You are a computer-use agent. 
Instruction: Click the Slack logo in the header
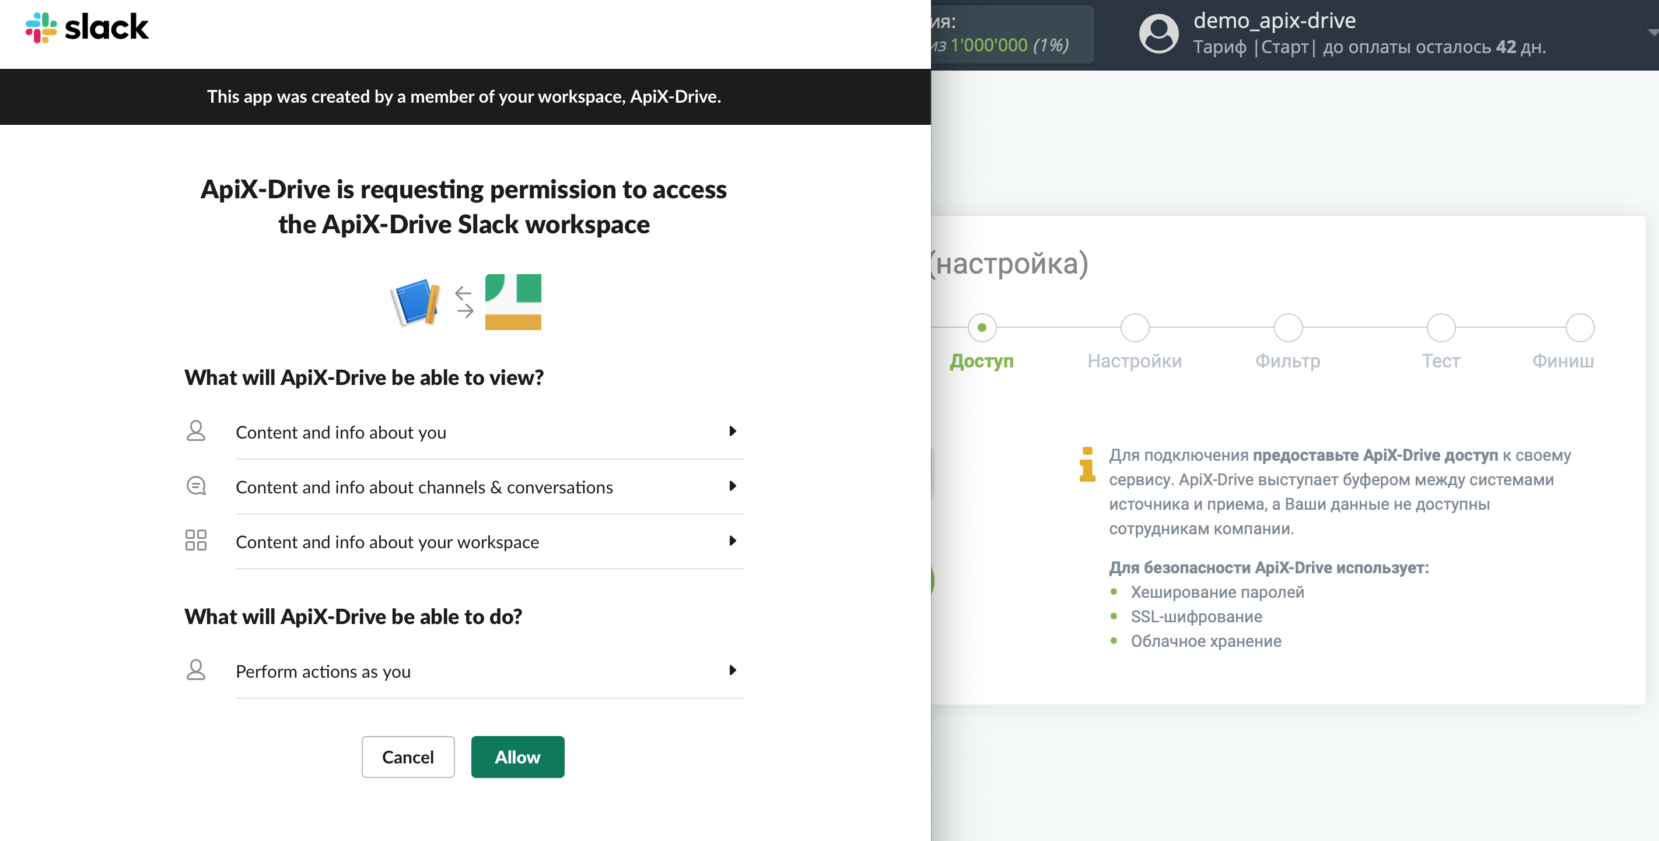(x=87, y=27)
